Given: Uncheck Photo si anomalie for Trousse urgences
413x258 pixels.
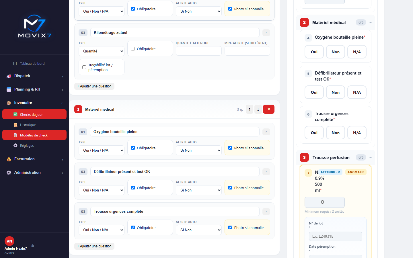Looking at the screenshot, I should tap(230, 228).
